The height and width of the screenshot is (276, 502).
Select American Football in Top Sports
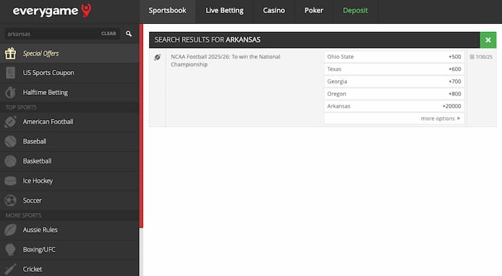point(69,122)
